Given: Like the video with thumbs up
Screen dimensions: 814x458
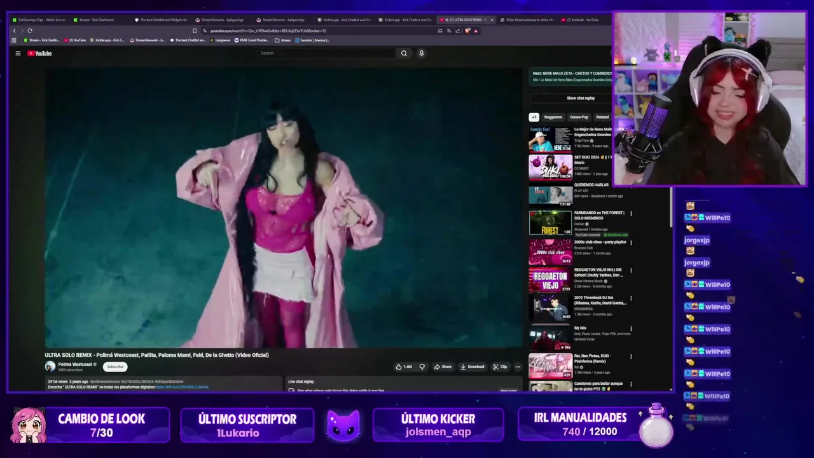Looking at the screenshot, I should (404, 367).
